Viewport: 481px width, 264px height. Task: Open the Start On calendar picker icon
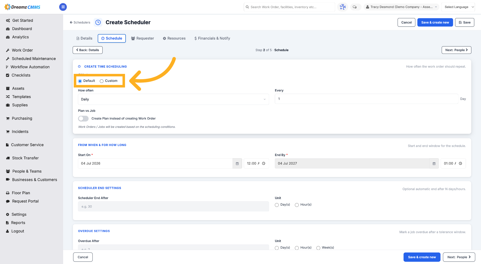pos(237,164)
